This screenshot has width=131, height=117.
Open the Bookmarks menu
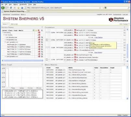tap(23, 5)
